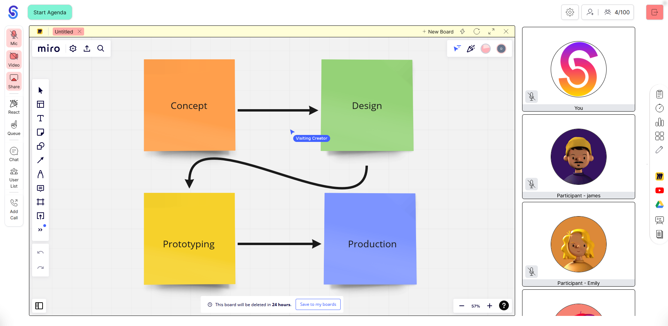
Task: Redo the last action
Action: click(40, 268)
